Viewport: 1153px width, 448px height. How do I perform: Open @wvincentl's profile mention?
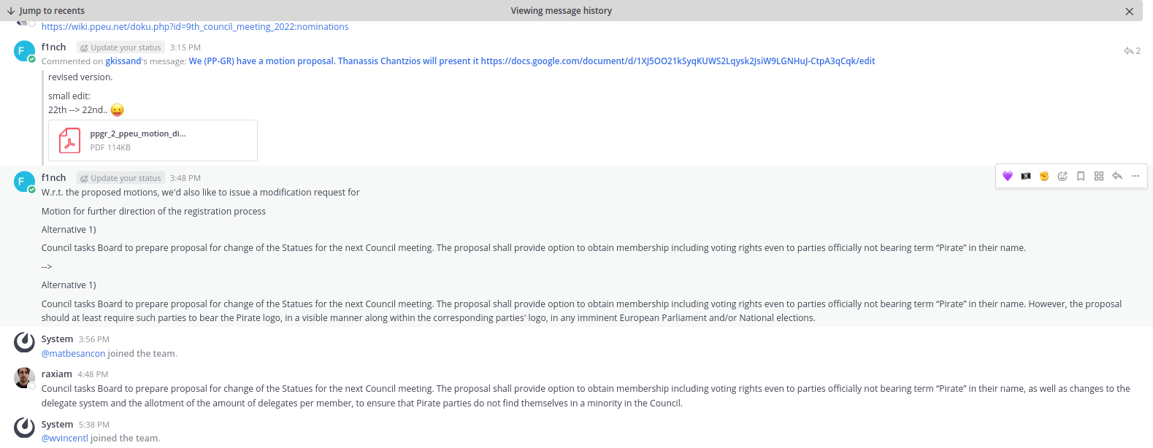coord(65,439)
